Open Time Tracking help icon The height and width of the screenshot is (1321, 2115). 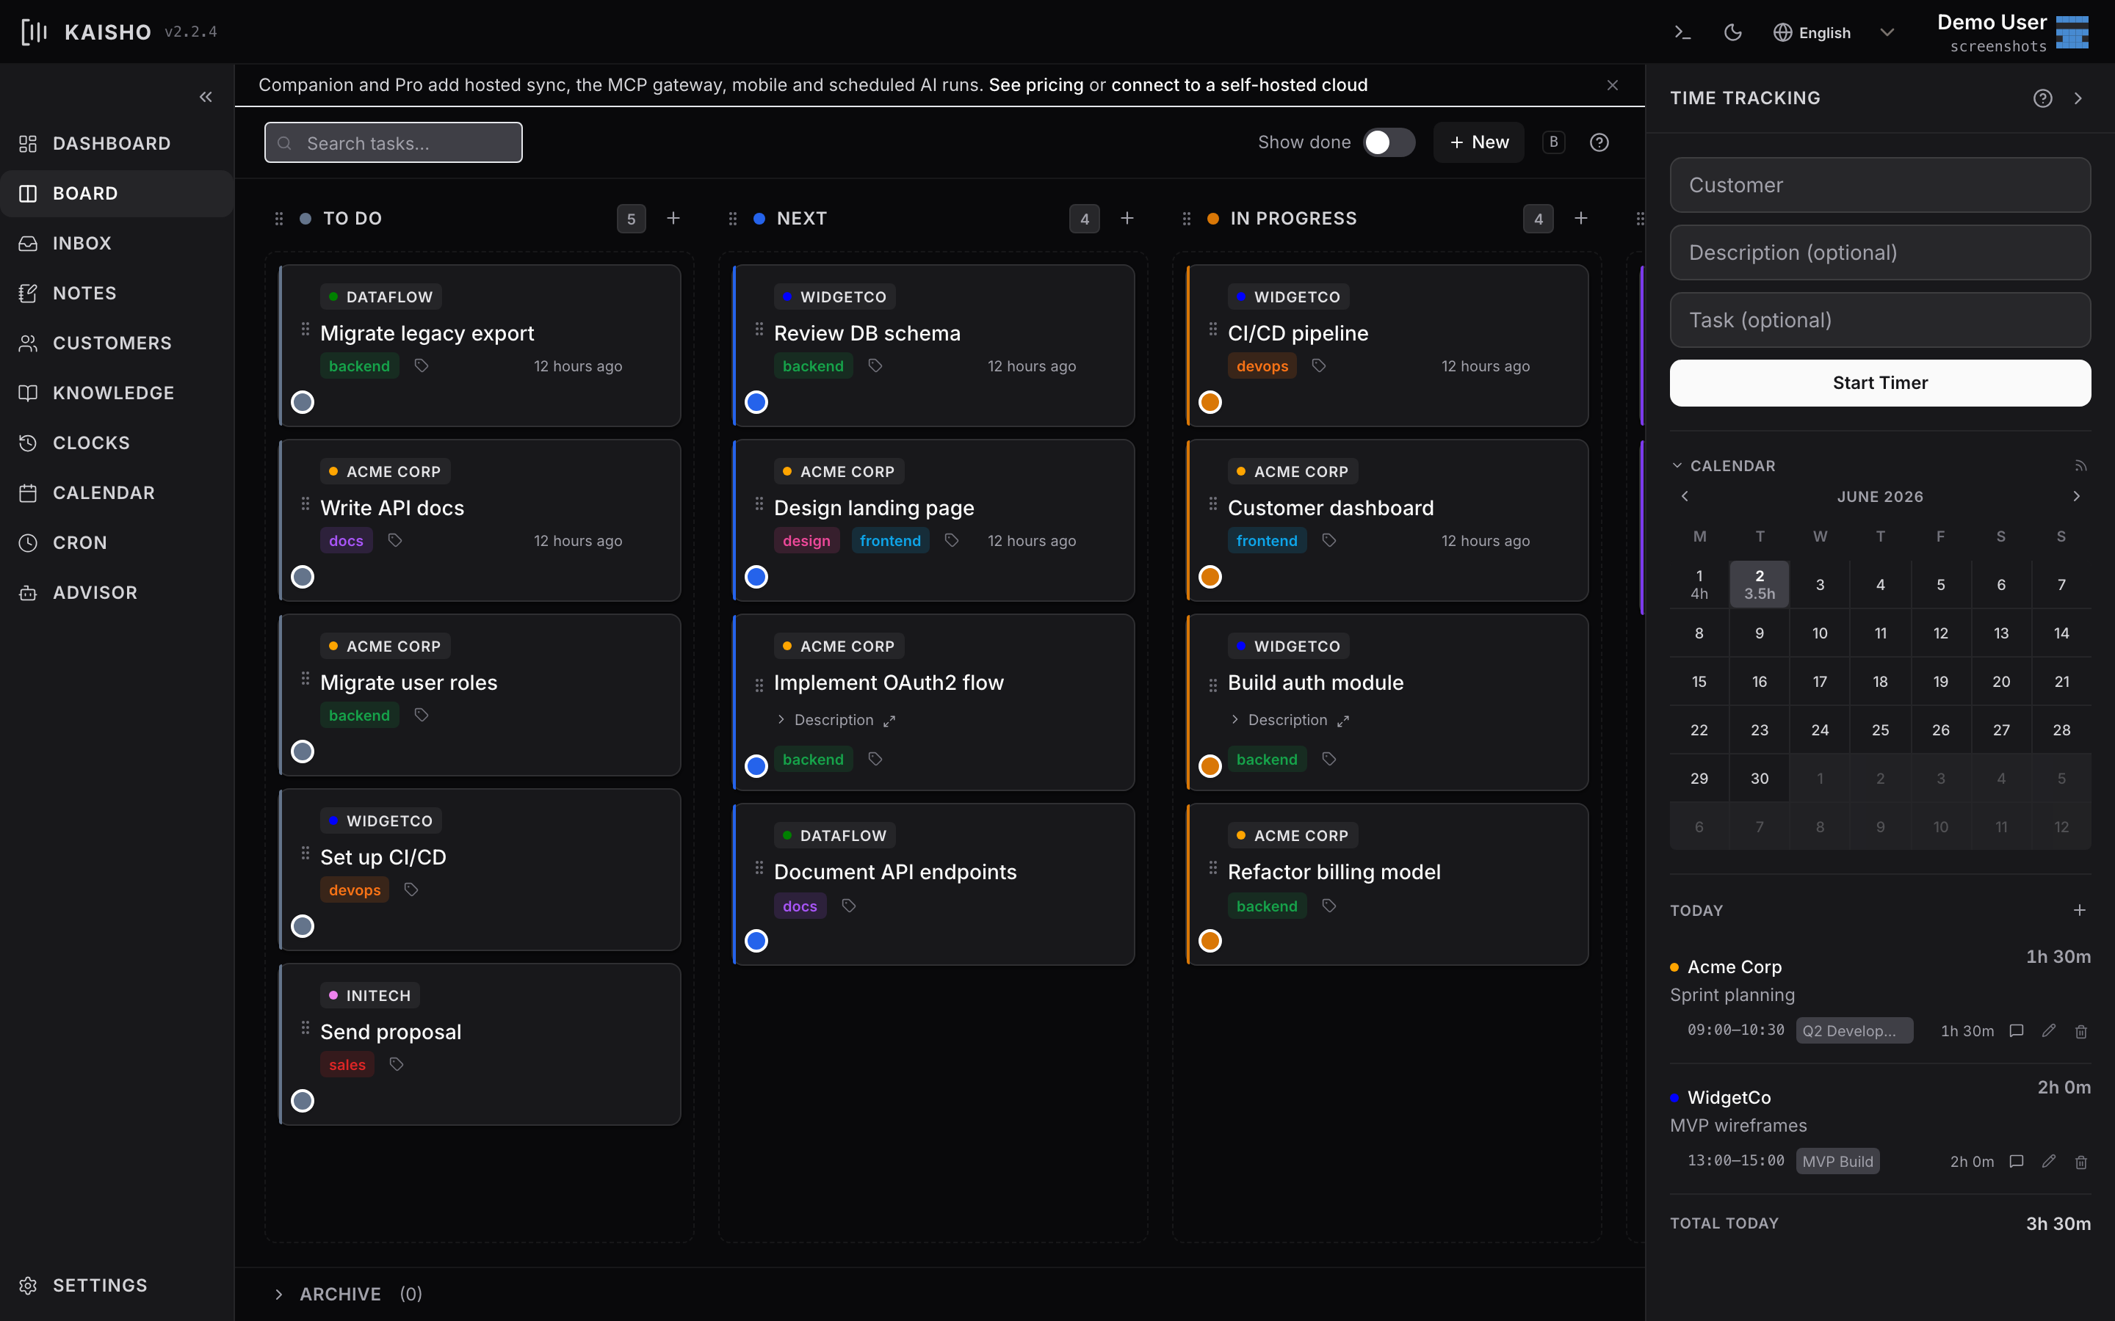coord(2042,98)
